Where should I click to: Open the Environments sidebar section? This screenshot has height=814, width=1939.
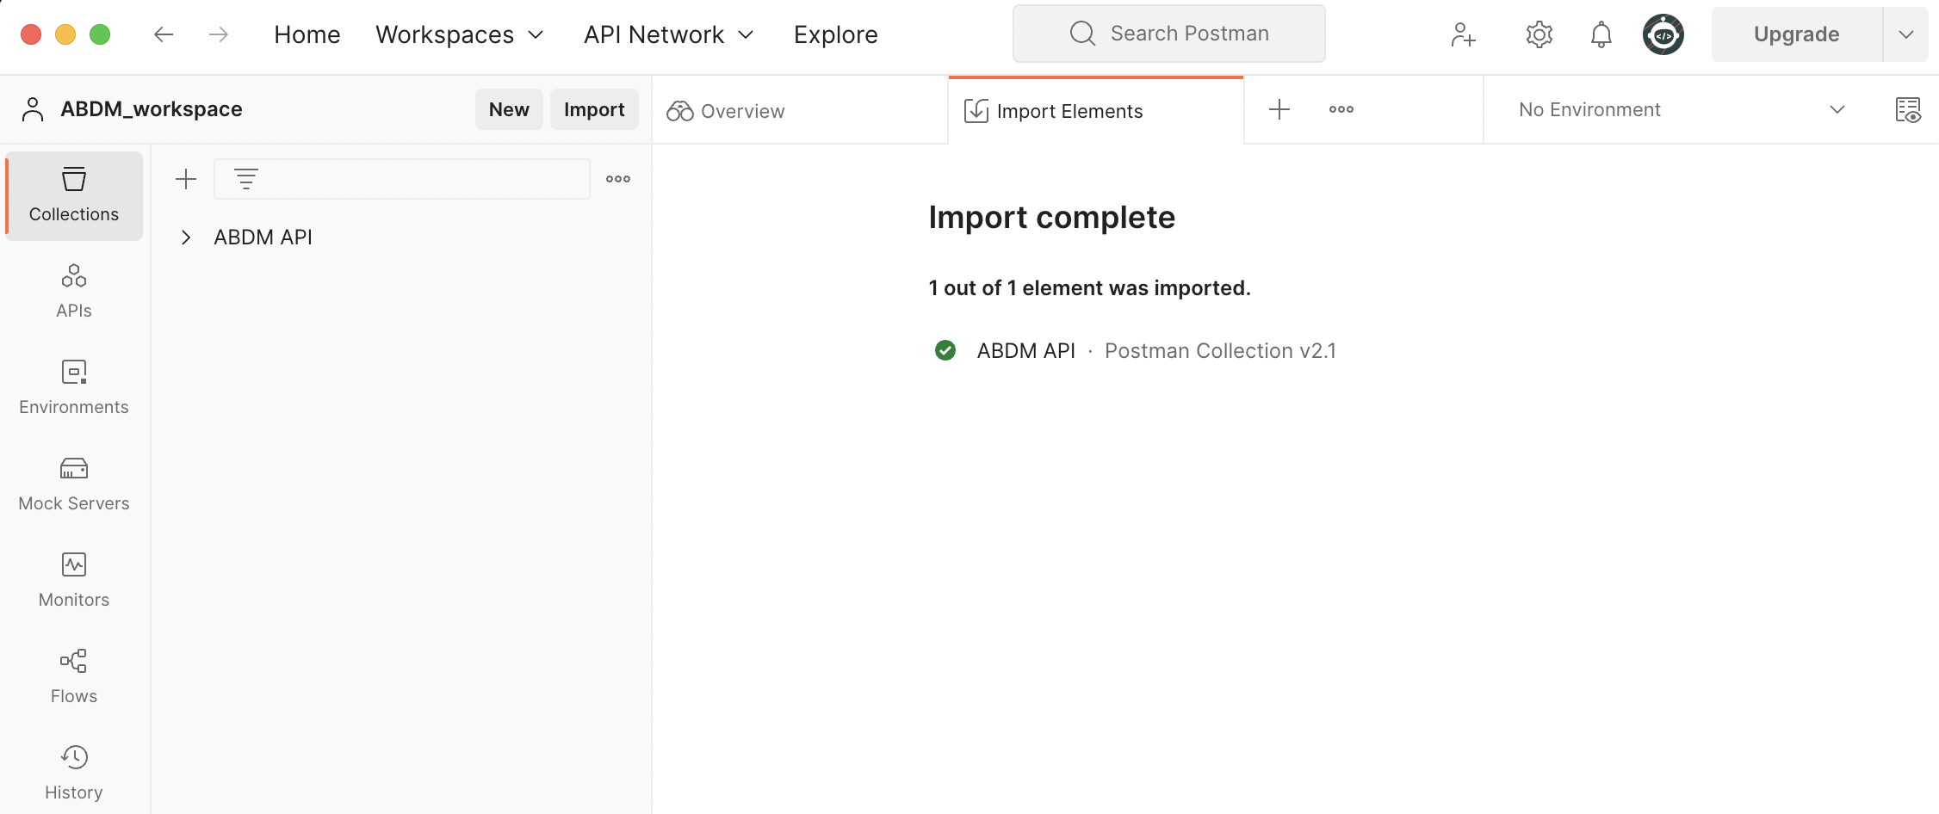(x=74, y=388)
